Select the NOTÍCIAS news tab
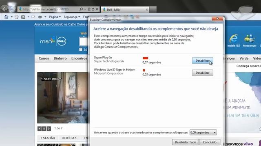The width and height of the screenshot is (261, 146). 69,138
